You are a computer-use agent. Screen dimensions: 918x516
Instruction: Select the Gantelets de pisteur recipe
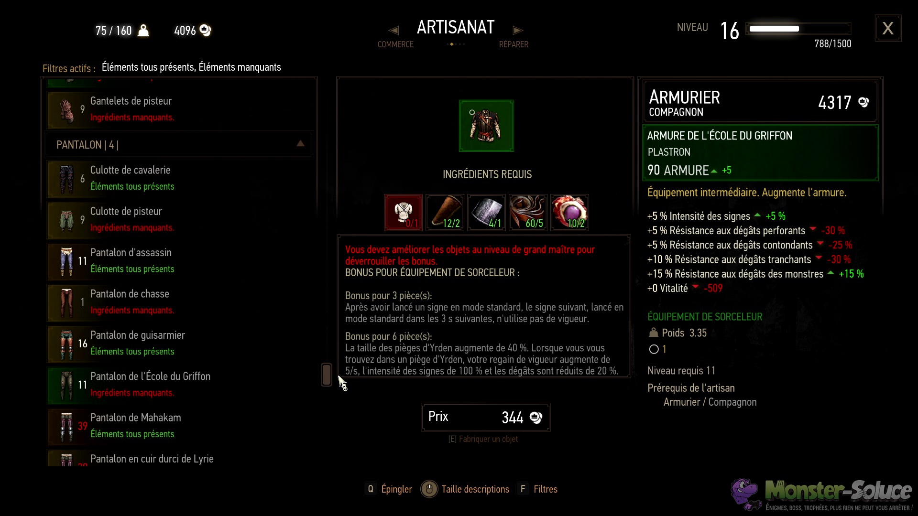(180, 109)
